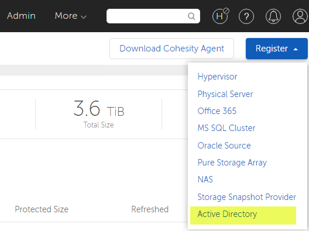The width and height of the screenshot is (309, 231).
Task: Select Oracle Source entry
Action: tap(224, 146)
